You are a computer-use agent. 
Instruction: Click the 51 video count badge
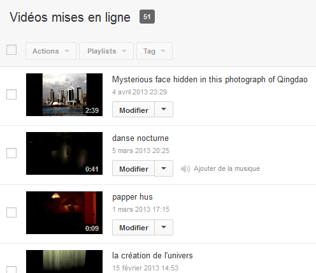point(147,17)
